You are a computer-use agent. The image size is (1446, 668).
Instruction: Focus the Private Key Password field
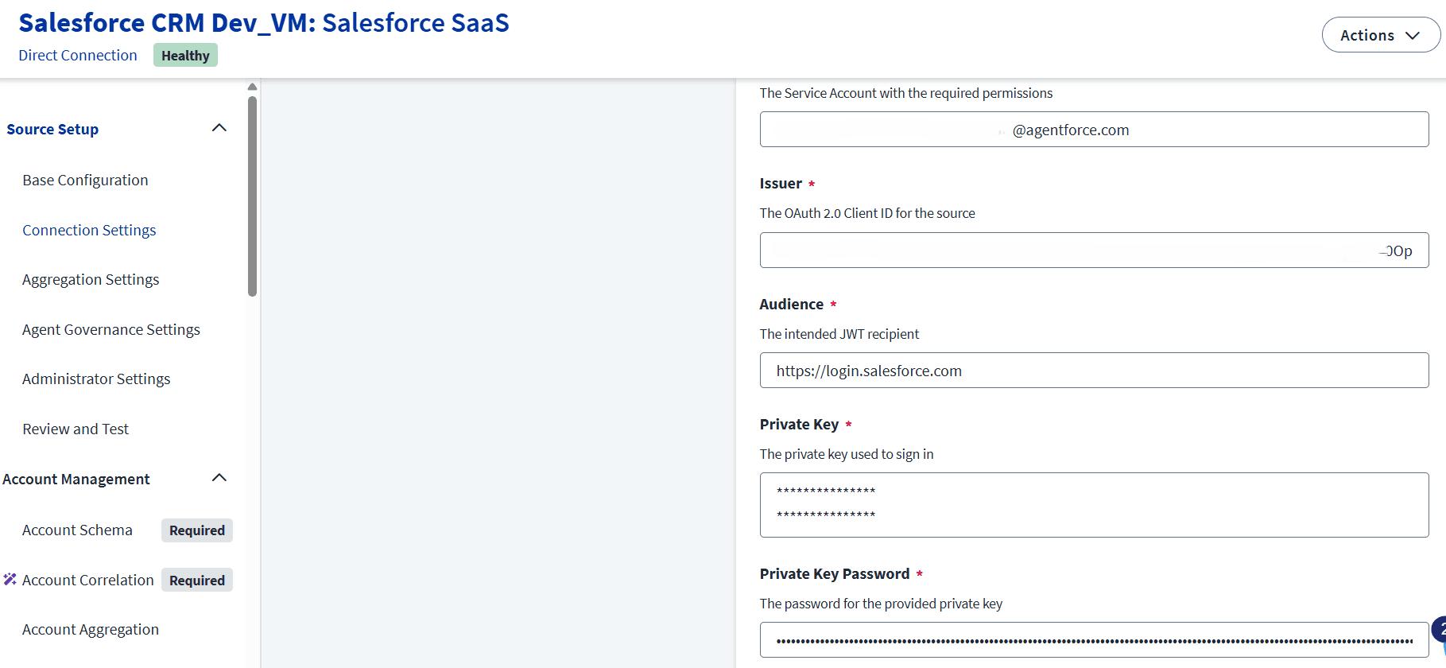point(1094,640)
